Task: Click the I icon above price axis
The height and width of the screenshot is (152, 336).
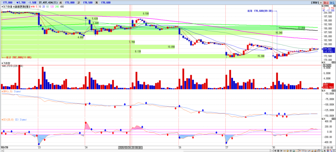Action: [325, 6]
